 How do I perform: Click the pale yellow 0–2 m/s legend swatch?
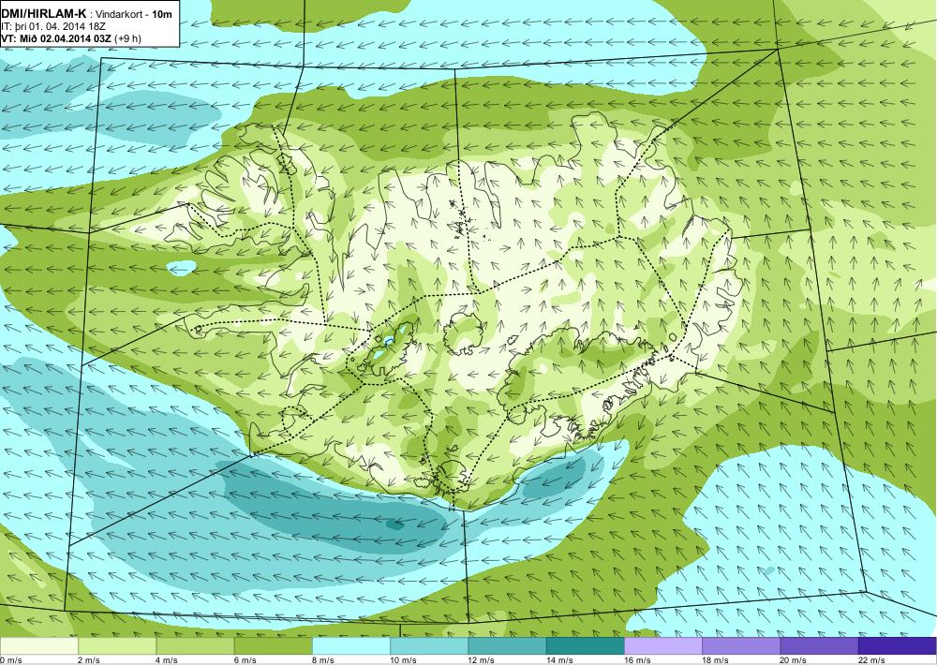tap(38, 646)
